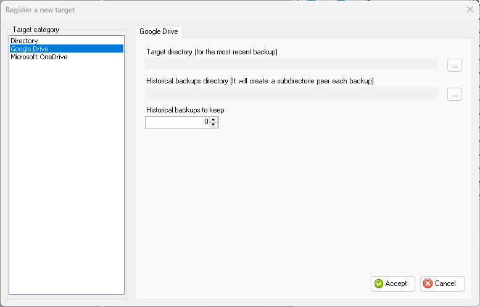Viewport: 480px width, 307px height.
Task: Click inside the Historical backups to keep number box
Action: click(177, 122)
